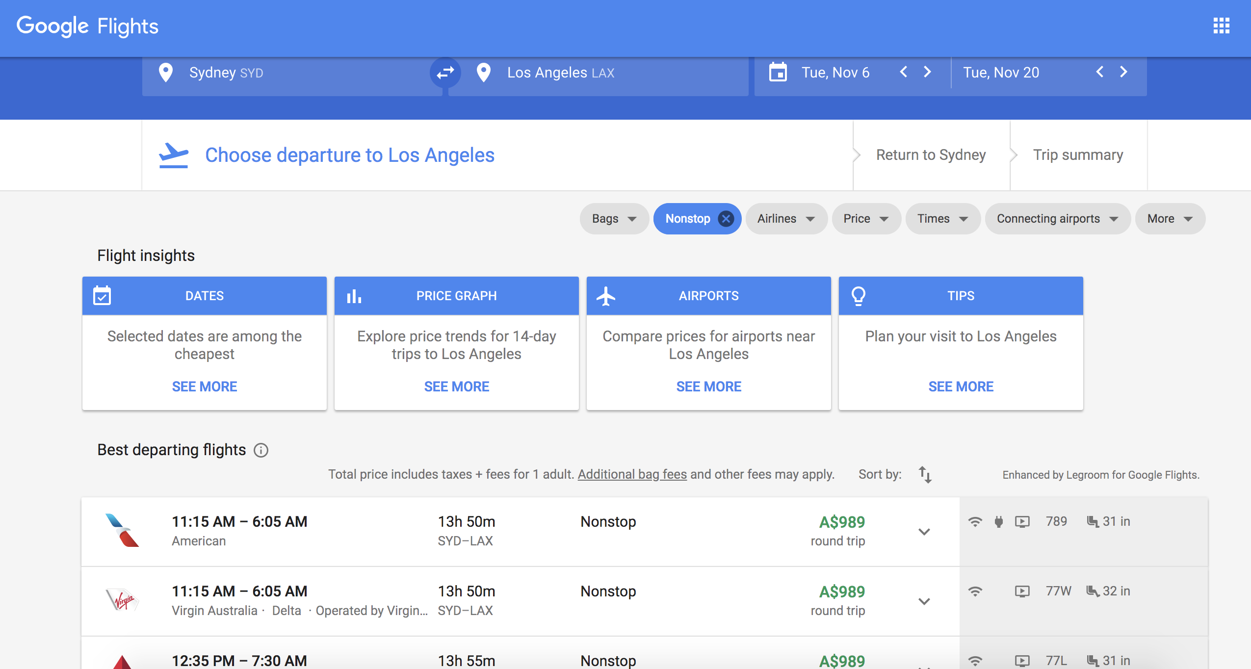Click A$989 price on Virgin Australia flight
The image size is (1251, 669).
tap(842, 592)
